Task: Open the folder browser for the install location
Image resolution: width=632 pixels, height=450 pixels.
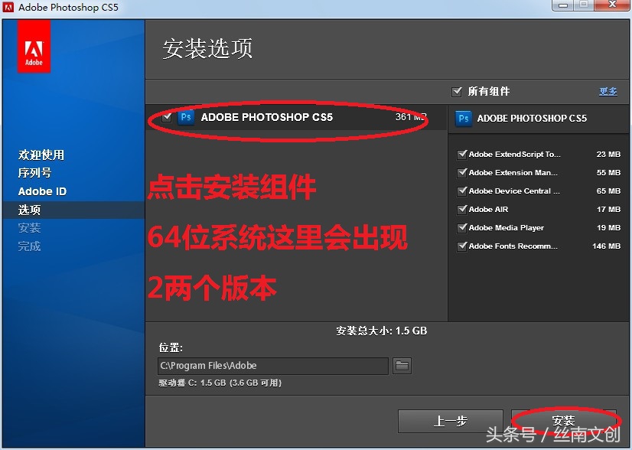Action: [402, 366]
